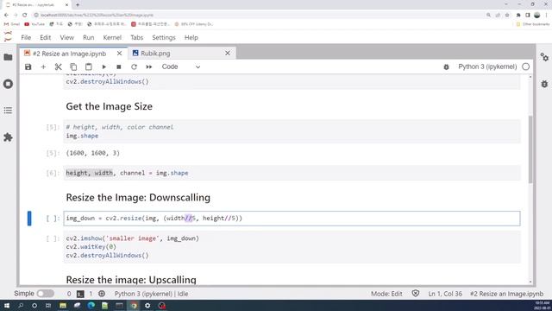The width and height of the screenshot is (552, 311).
Task: Click Resize the image: Upscalling heading
Action: pos(131,280)
